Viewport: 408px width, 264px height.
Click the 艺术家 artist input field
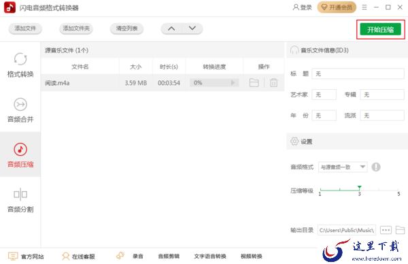[x=324, y=95]
